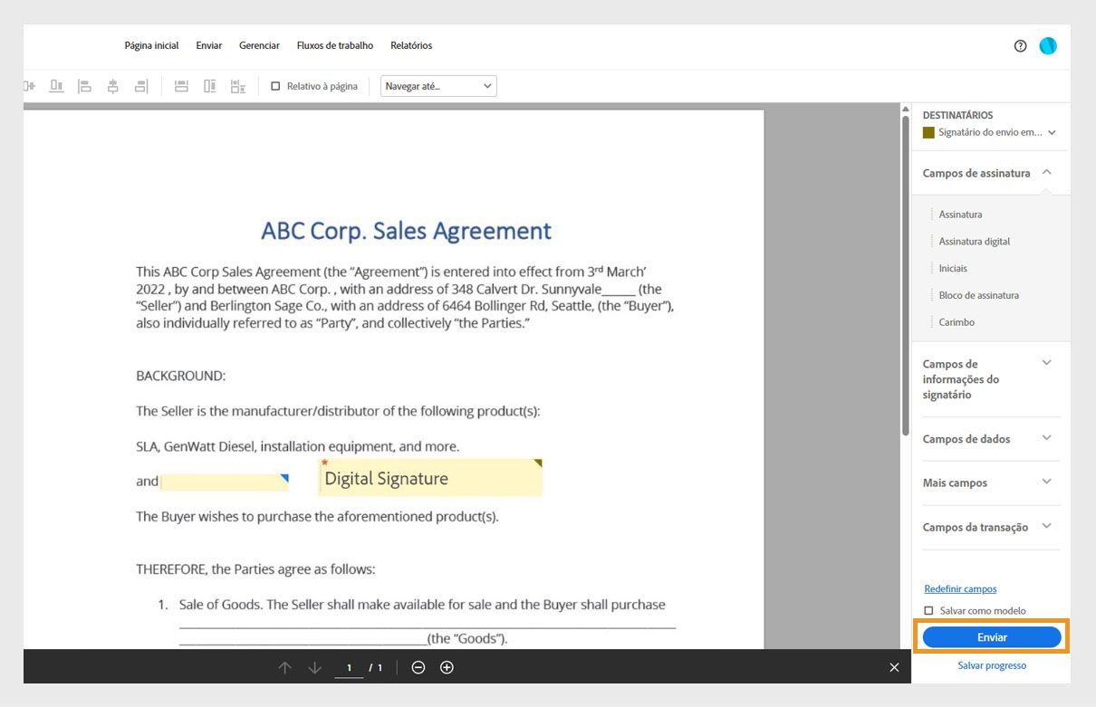Click the match field width toolbar icon
This screenshot has height=707, width=1096.
180,85
